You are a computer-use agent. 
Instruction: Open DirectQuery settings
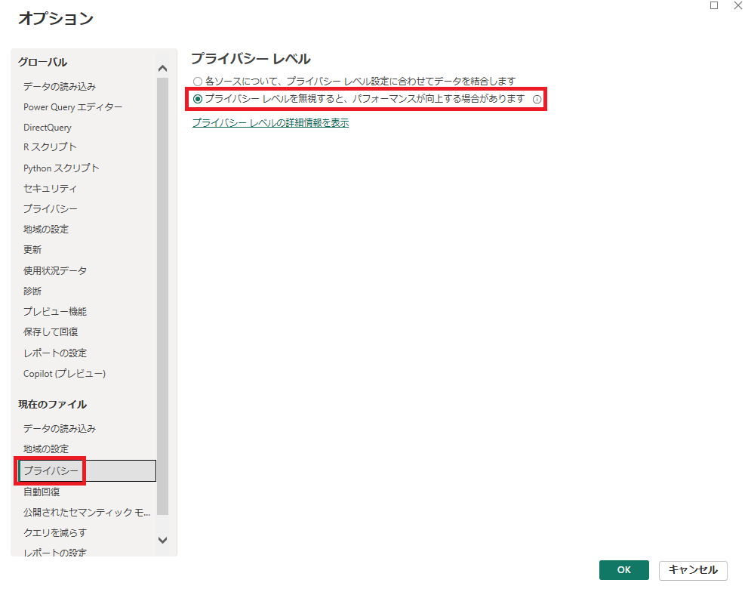point(48,128)
